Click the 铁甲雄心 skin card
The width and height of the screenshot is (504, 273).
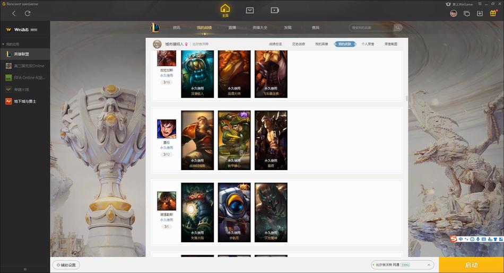point(234,140)
